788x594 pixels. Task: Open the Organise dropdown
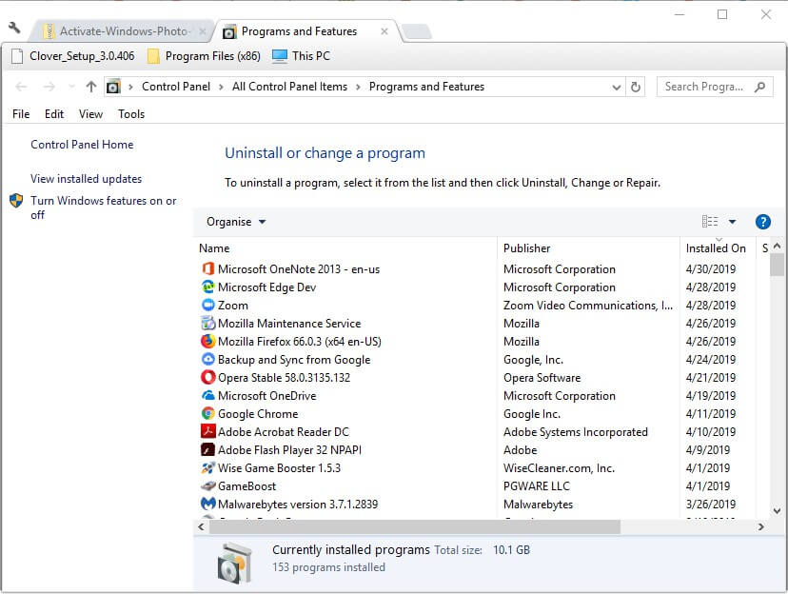(x=236, y=222)
